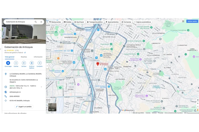The image size is (199, 132).
Task: Click the Monumento A Pablo Escobar marker
Action: pyautogui.click(x=147, y=96)
